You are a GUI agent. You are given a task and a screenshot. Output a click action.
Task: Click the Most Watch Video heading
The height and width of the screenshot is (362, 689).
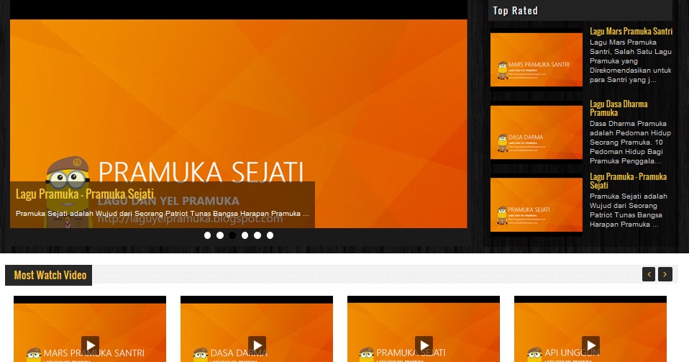50,276
